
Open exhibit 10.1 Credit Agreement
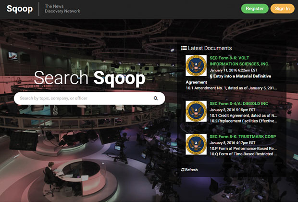[243, 115]
